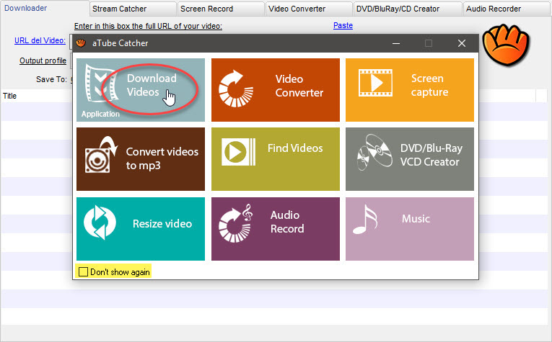
Task: Open Convert videos to mp3 tile
Action: tap(141, 159)
